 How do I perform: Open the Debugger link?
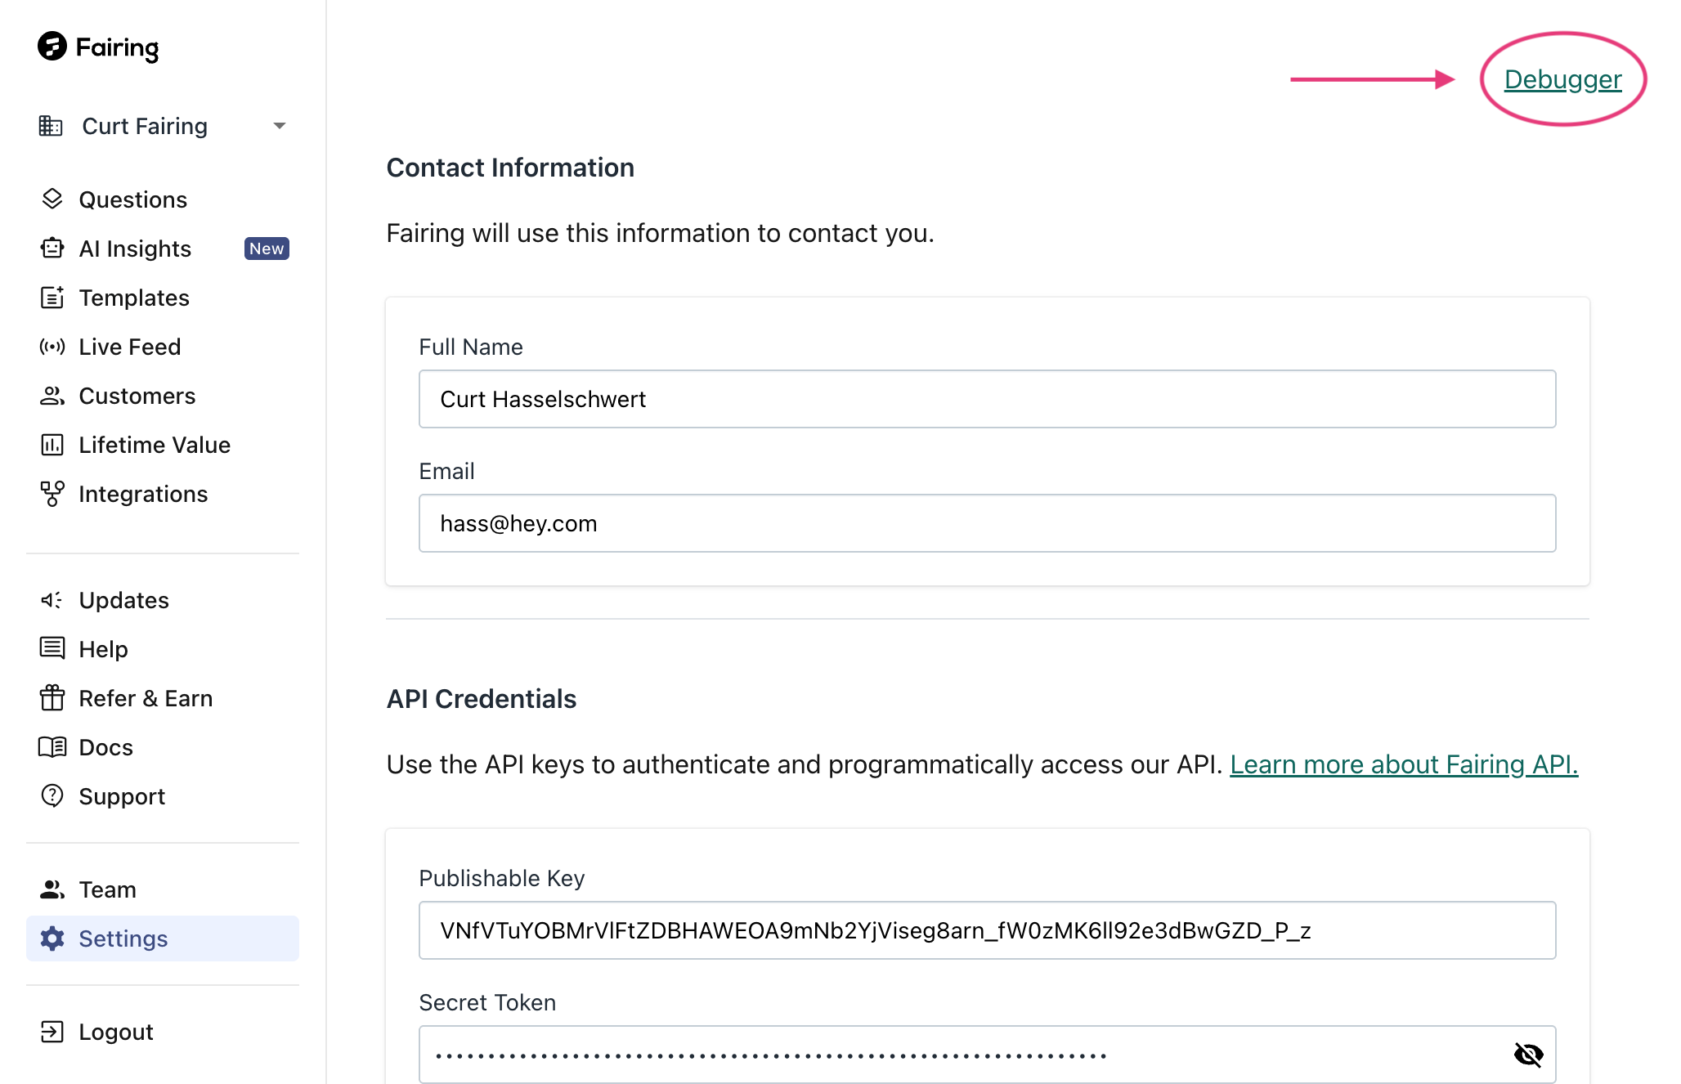pos(1562,79)
